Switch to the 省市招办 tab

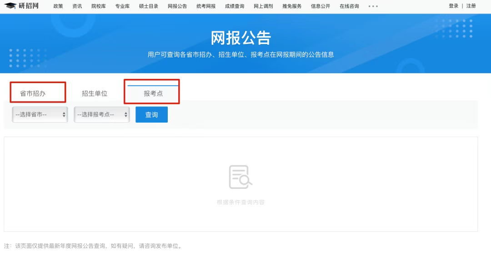pos(33,94)
